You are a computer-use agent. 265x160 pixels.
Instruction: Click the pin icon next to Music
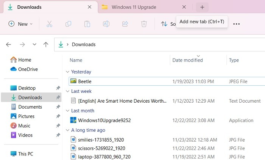coord(58,126)
